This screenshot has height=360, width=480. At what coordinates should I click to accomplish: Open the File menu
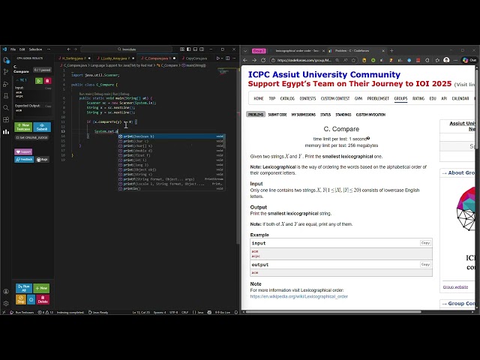13,49
